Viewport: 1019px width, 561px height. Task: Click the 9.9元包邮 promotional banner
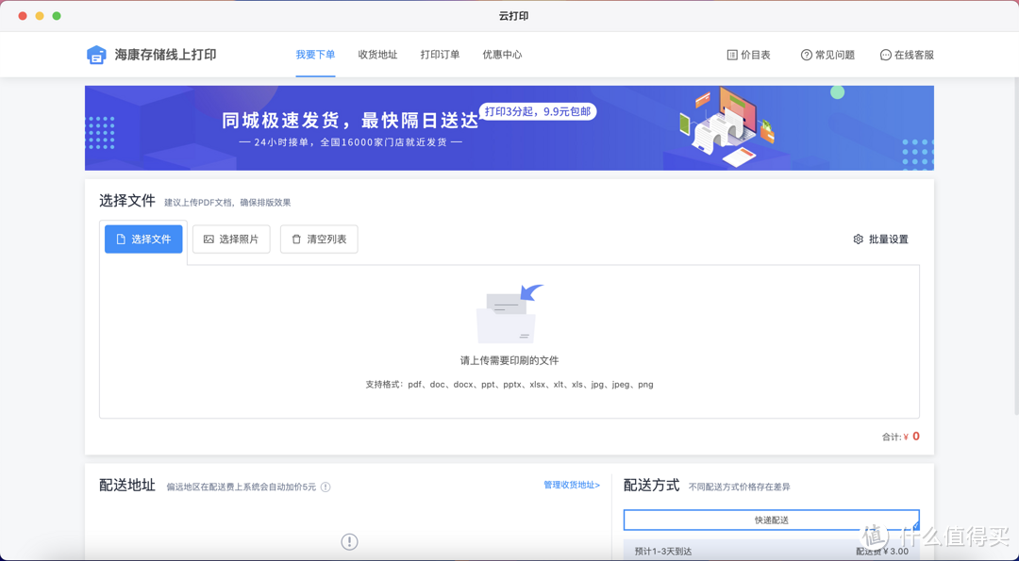click(x=538, y=110)
